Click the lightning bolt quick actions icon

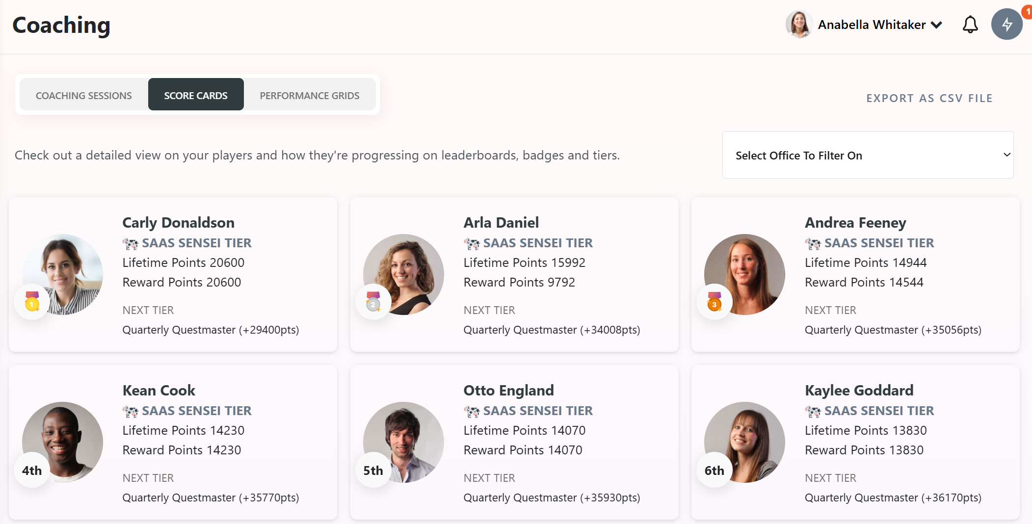click(x=1006, y=24)
